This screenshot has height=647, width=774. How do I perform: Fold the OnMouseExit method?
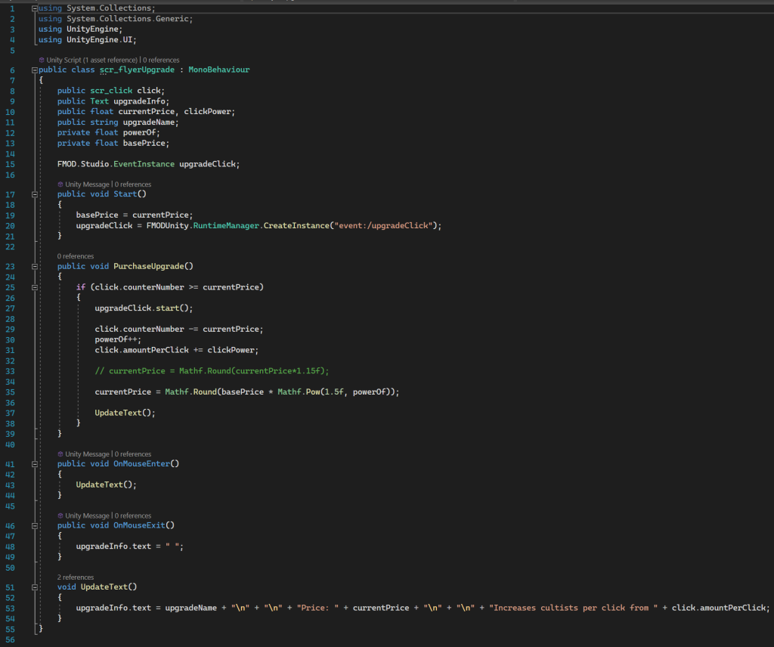(x=35, y=525)
